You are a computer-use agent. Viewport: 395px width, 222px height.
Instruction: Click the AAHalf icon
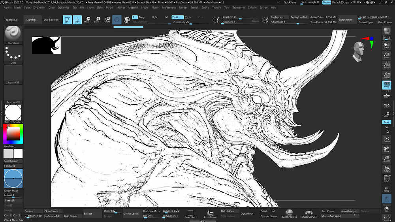pos(387,75)
